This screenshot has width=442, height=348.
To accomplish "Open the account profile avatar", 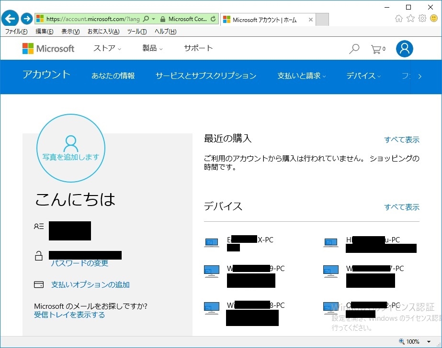I will [405, 49].
